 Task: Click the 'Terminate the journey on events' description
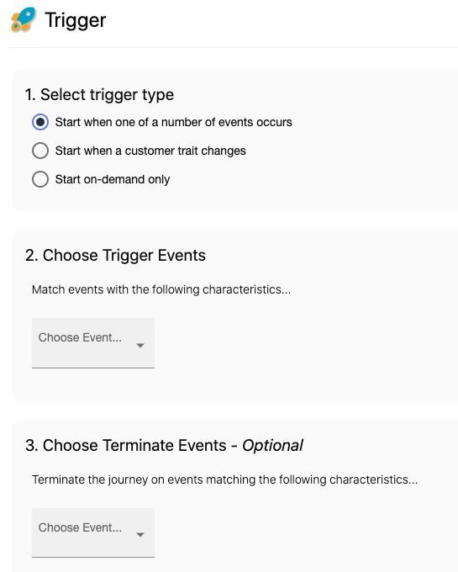tap(225, 479)
